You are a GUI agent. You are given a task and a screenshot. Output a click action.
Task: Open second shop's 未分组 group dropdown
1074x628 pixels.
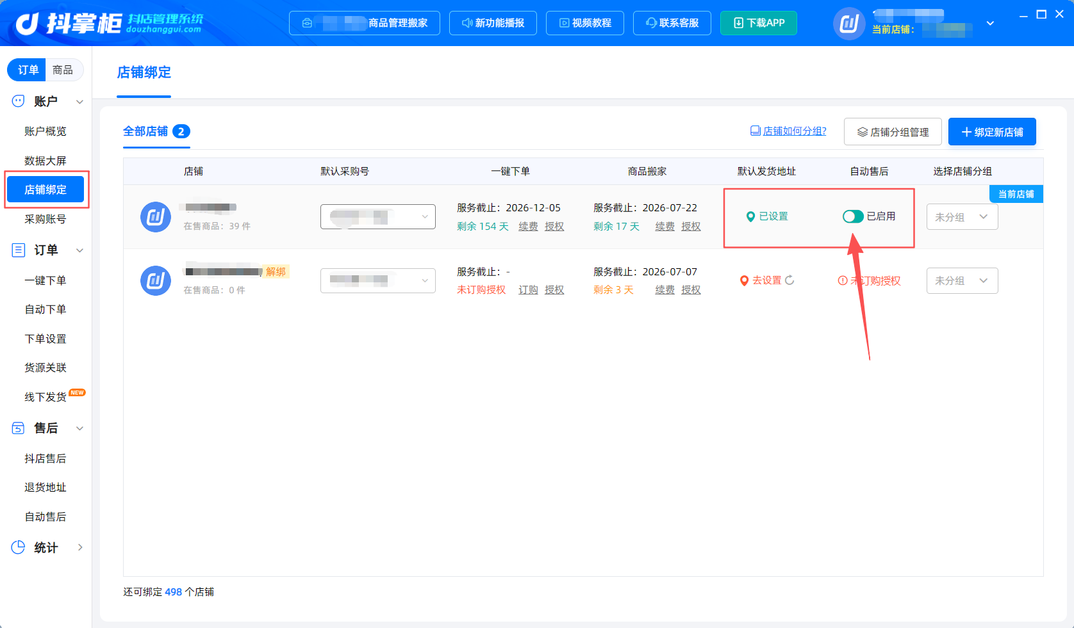tap(962, 280)
